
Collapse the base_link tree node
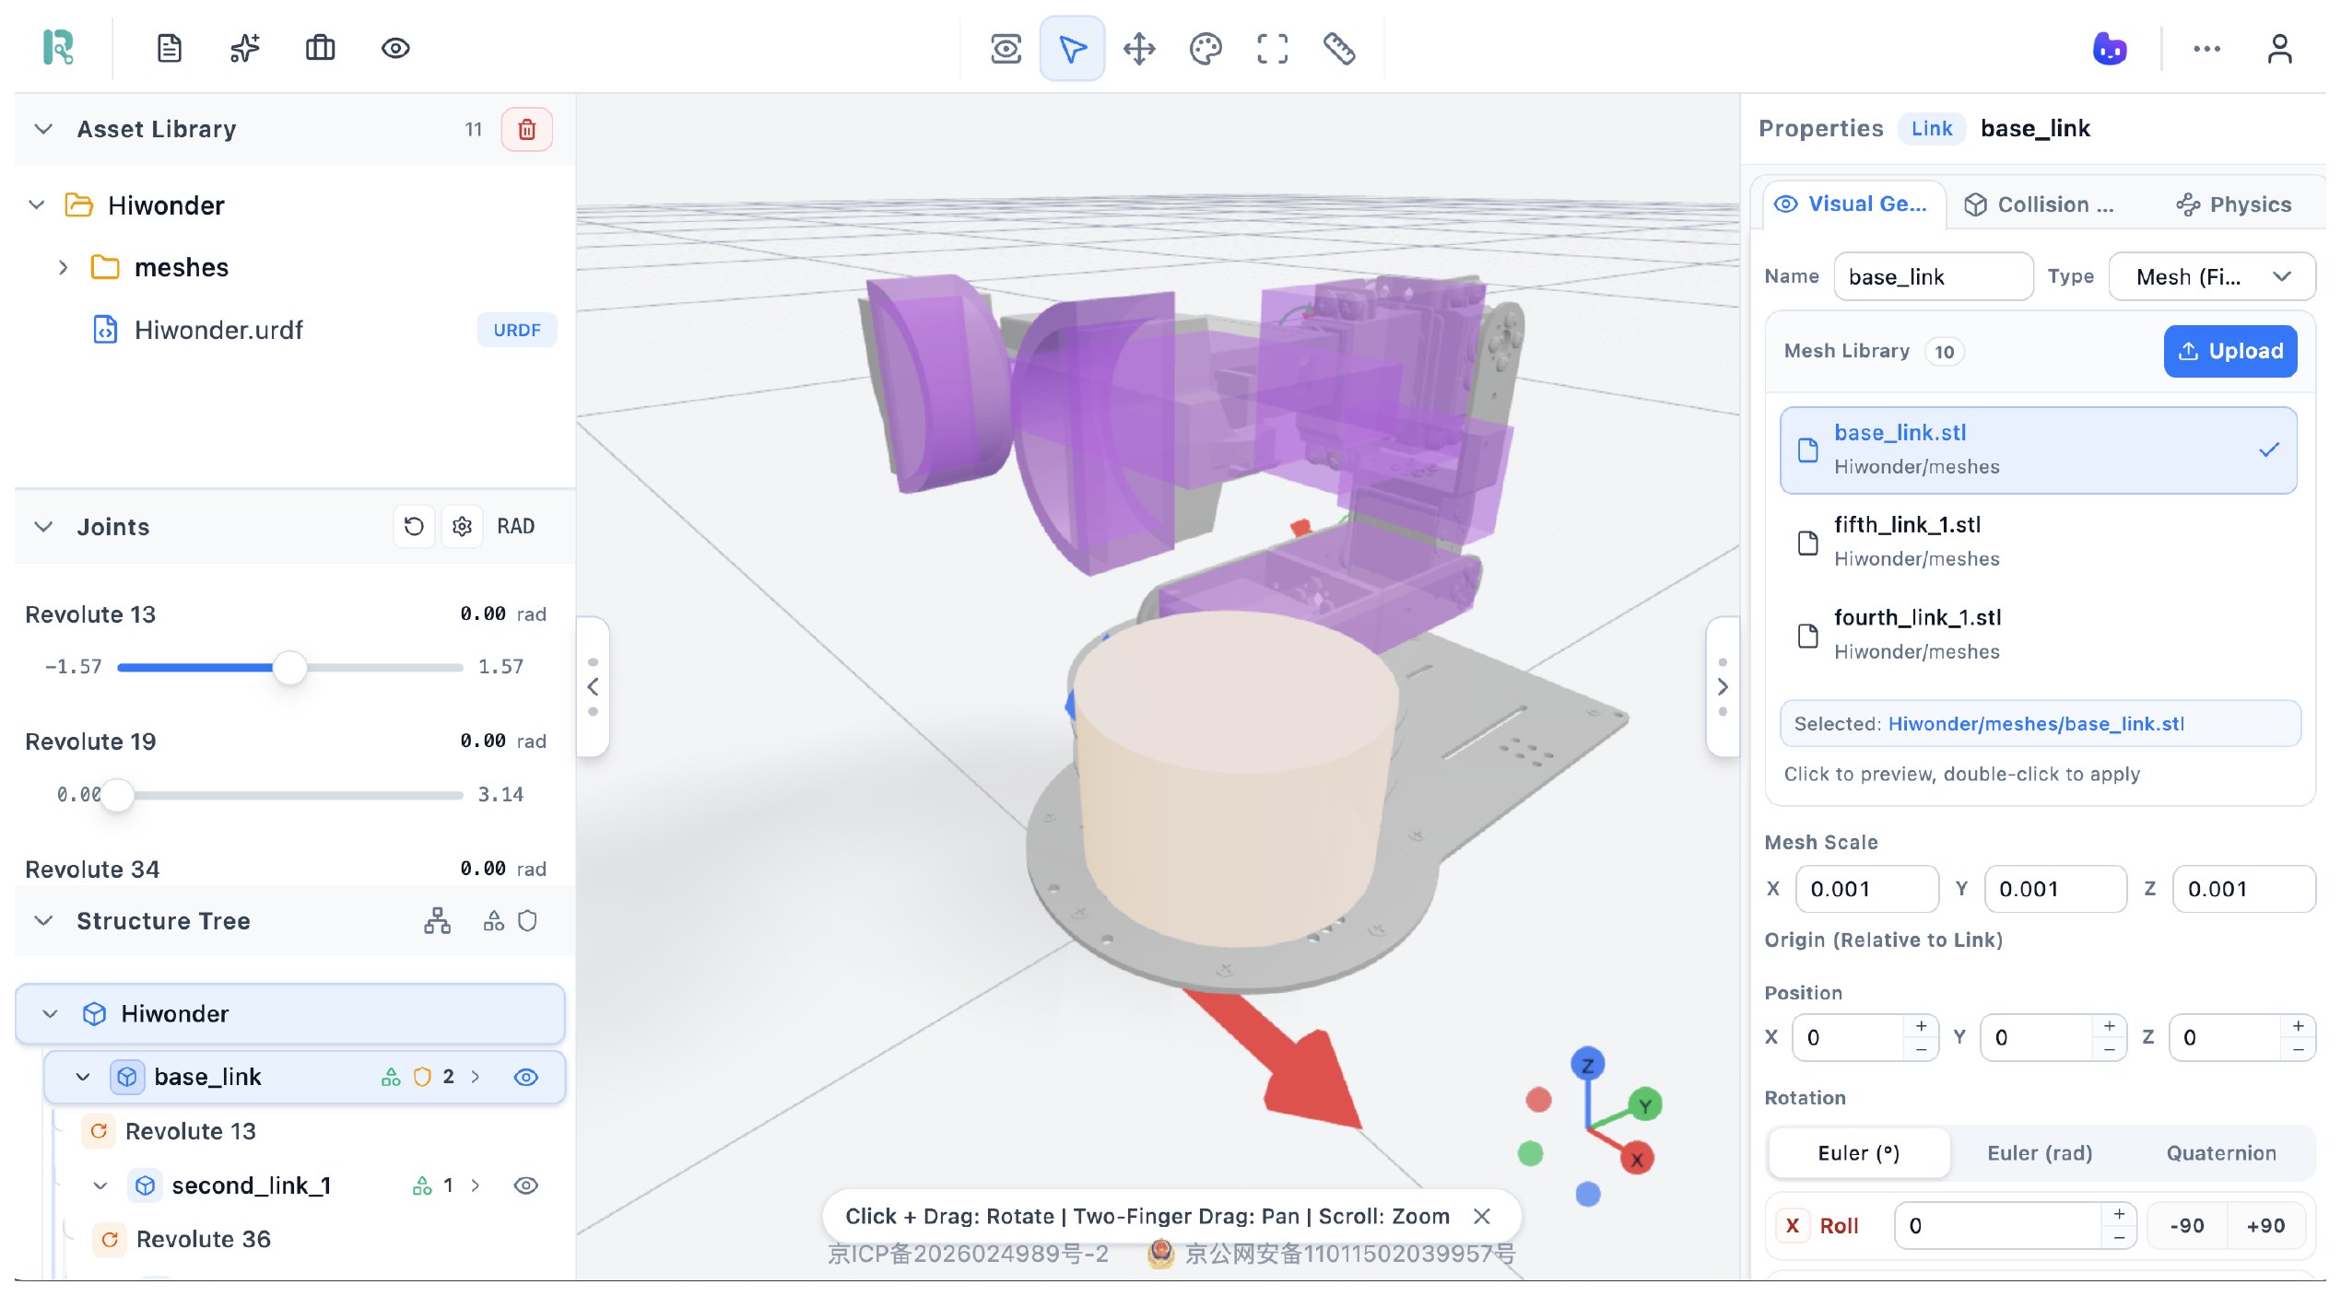tap(83, 1077)
